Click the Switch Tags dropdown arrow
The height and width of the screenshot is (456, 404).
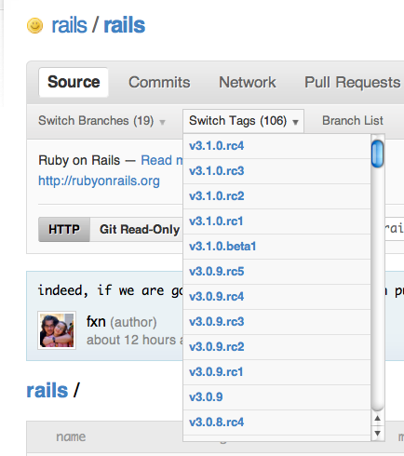point(295,122)
